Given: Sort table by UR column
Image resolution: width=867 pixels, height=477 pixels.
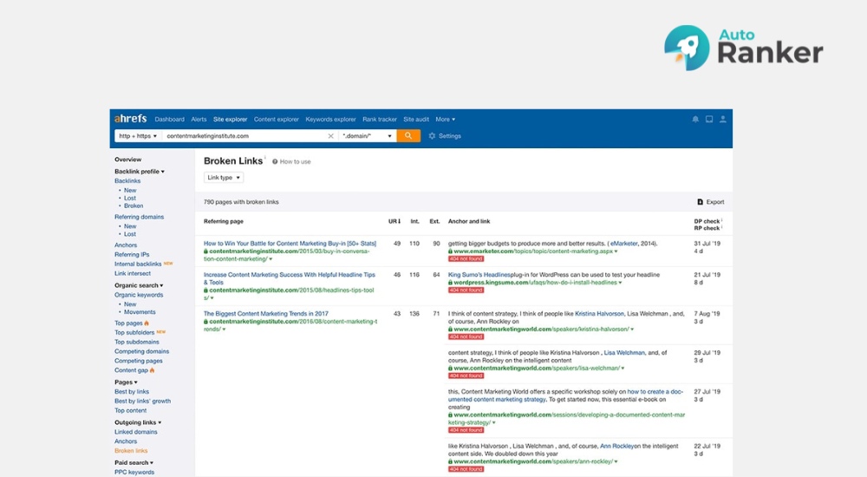Looking at the screenshot, I should (394, 221).
